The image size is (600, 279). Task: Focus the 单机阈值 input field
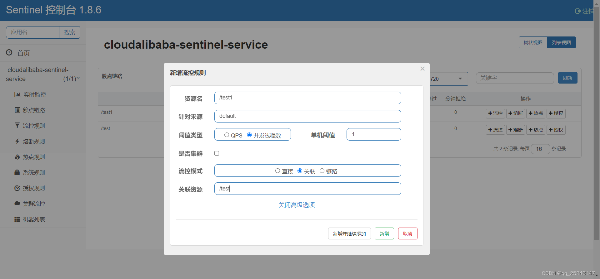(x=374, y=134)
